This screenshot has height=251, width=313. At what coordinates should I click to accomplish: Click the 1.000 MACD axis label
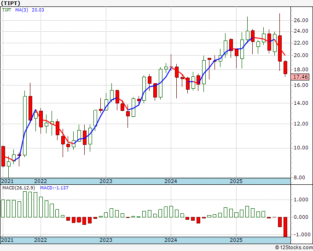[x=301, y=200]
